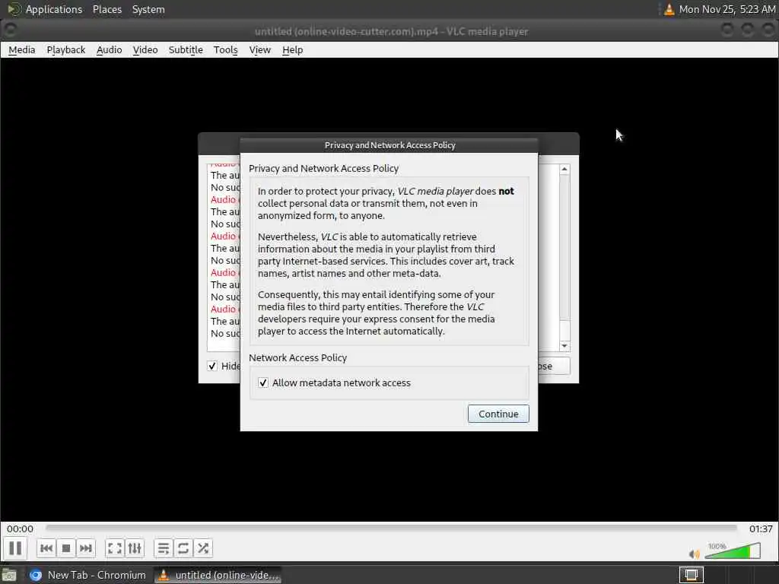Switch to New Tab - Chromium taskbar item
779x584 pixels.
[x=88, y=575]
